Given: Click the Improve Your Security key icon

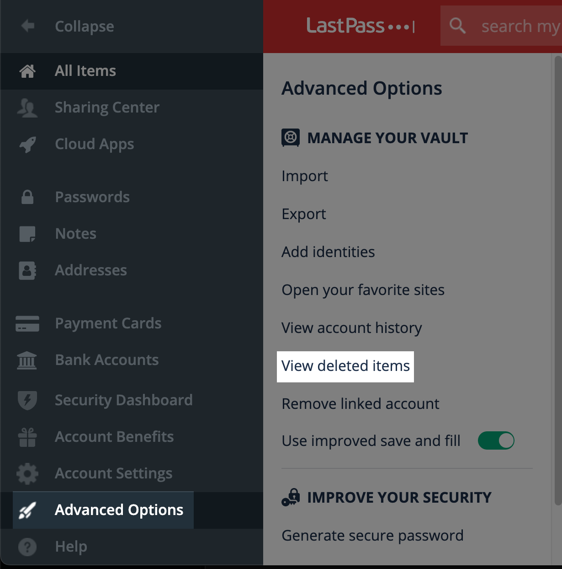Looking at the screenshot, I should tap(291, 497).
